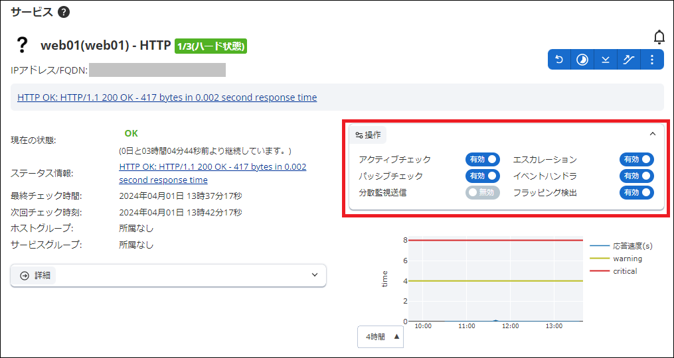Toggle the エスカレーション switch
The height and width of the screenshot is (358, 674).
point(636,159)
